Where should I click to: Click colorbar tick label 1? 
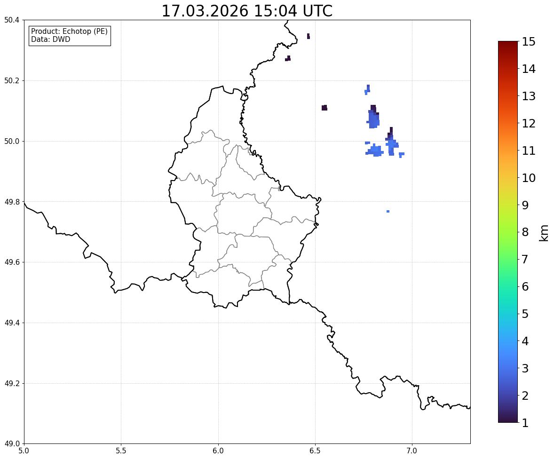click(x=525, y=423)
